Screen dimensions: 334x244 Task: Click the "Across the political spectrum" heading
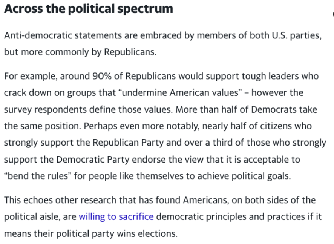pyautogui.click(x=89, y=9)
